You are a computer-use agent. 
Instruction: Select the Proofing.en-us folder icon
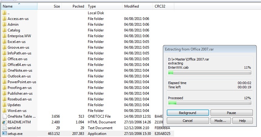pos(5,88)
